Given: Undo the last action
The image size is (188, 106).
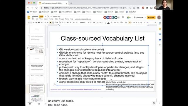Looking at the screenshot, I should tap(33, 22).
